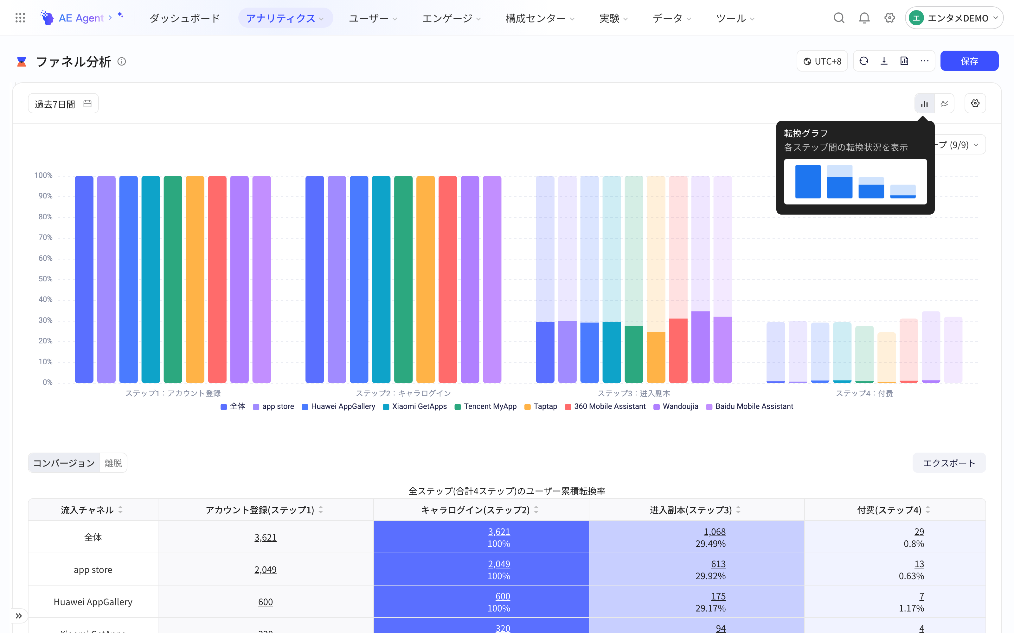
Task: Select the コンバージョン tab
Action: point(64,463)
